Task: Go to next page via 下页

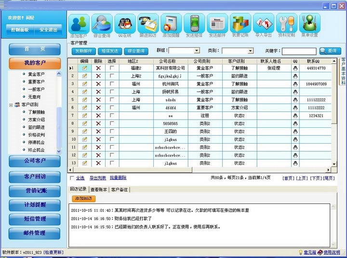Action: (315, 178)
